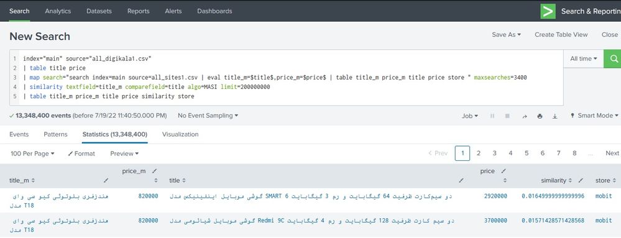Open the Datasets nav item
This screenshot has height=238, width=621.
[99, 11]
